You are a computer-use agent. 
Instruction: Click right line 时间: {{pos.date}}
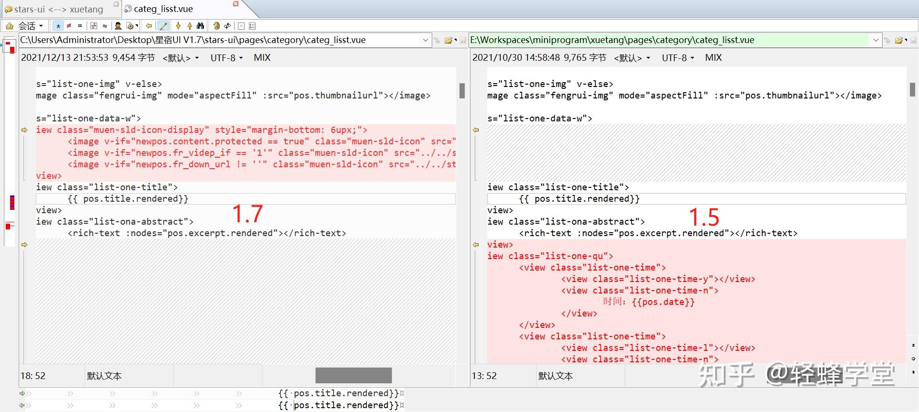click(x=649, y=302)
